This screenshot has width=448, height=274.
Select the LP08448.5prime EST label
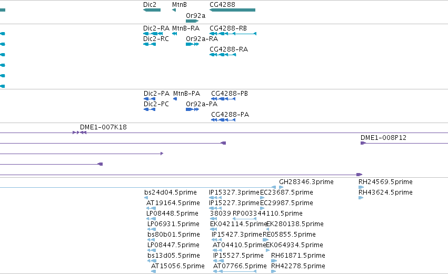172,214
